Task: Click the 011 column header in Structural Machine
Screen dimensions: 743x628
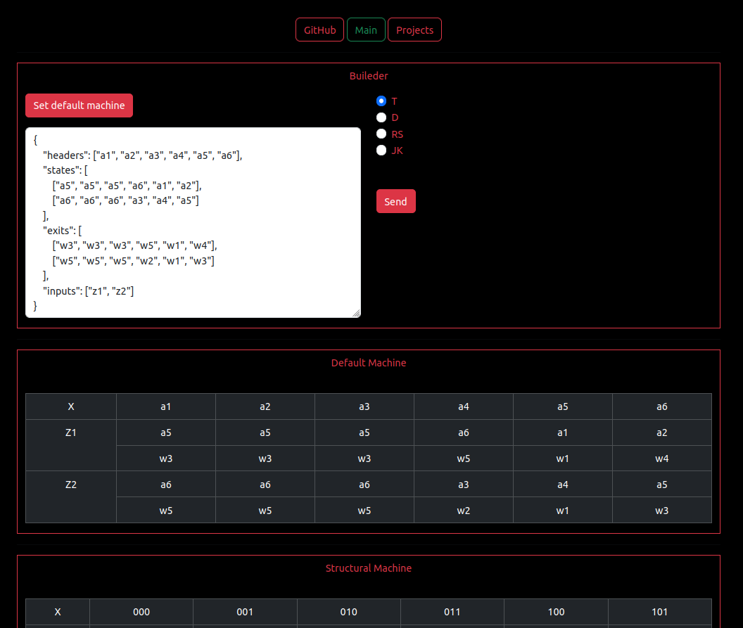Action: point(452,612)
